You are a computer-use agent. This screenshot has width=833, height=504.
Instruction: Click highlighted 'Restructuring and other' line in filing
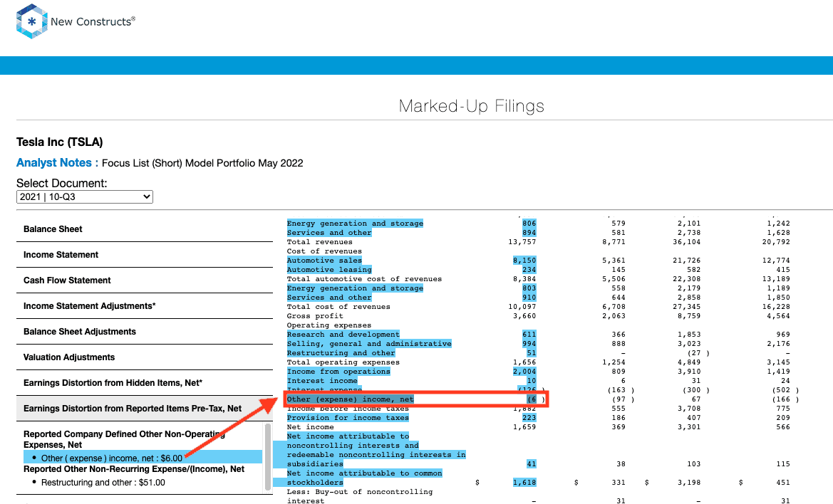point(341,353)
